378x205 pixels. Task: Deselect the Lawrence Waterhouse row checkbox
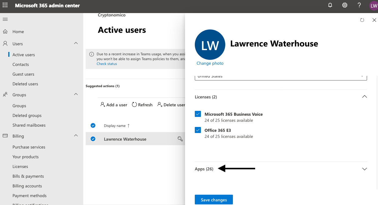[x=93, y=139]
